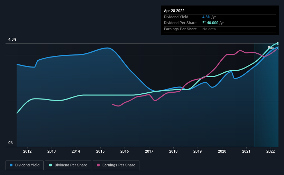Click the 2018 x-axis label

pos(173,151)
